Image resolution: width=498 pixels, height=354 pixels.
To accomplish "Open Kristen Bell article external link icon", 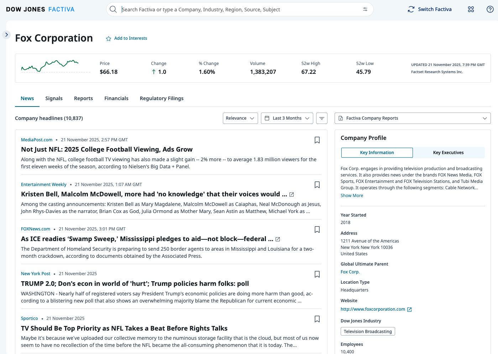I will [x=292, y=195].
